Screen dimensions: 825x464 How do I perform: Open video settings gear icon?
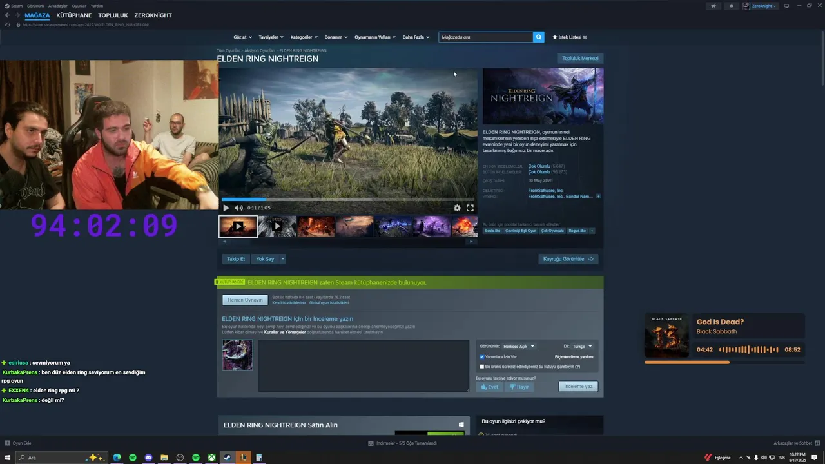tap(457, 208)
